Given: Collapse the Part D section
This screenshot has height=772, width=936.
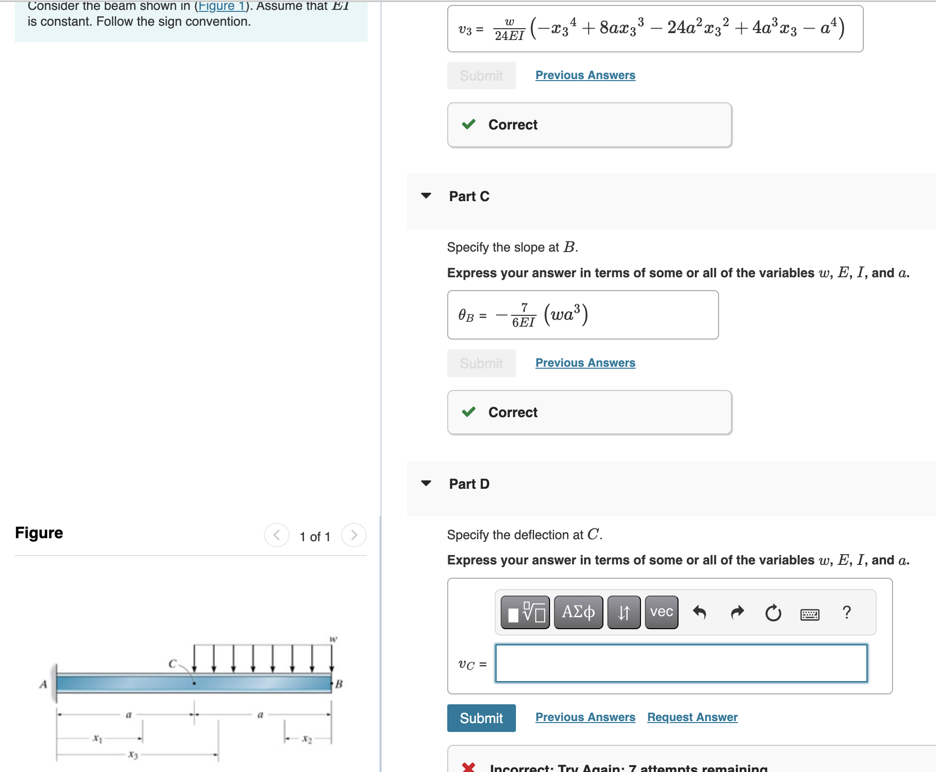Looking at the screenshot, I should tap(426, 483).
